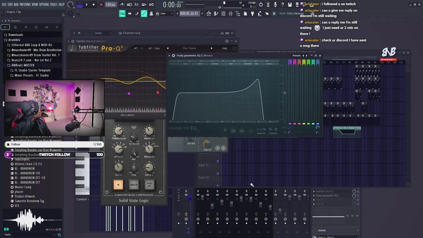Viewport: 423px width, 238px height.
Task: Click the cut scissors icon
Action: [x=268, y=5]
